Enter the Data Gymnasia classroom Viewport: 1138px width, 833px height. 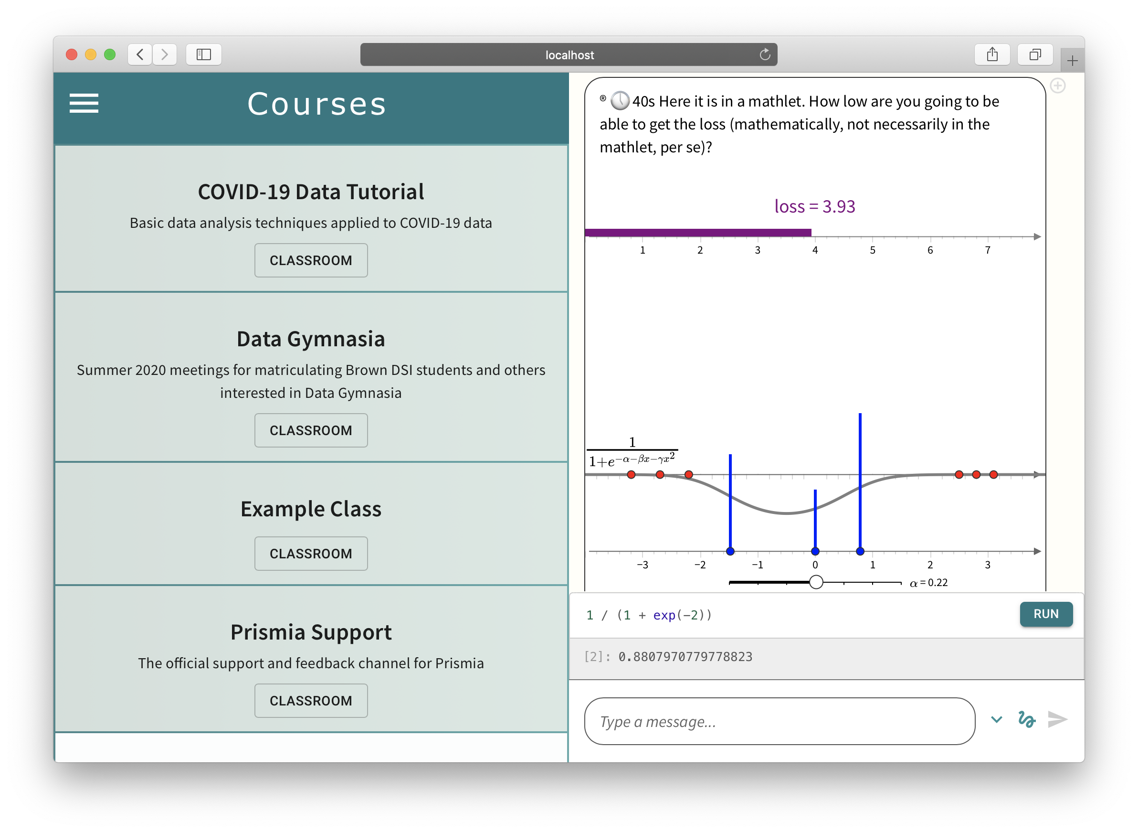311,430
